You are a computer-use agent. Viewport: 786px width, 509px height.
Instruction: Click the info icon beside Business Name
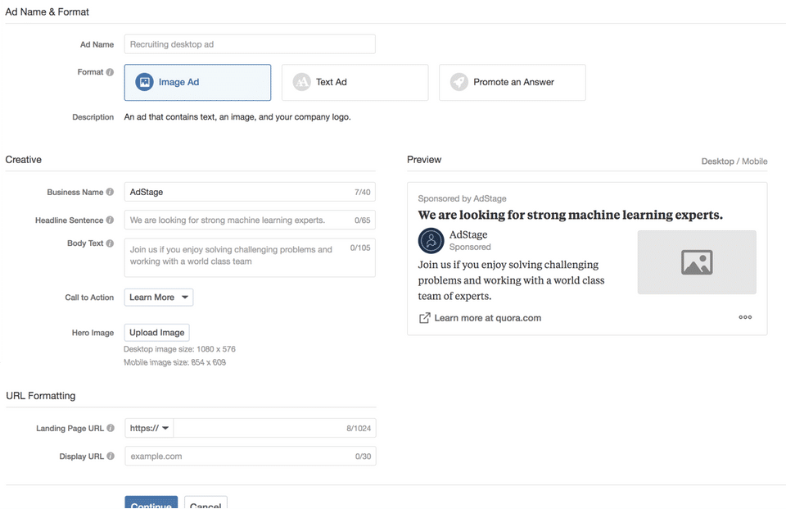coord(111,193)
